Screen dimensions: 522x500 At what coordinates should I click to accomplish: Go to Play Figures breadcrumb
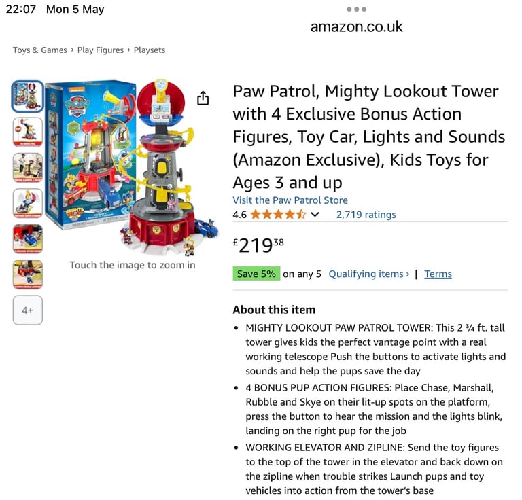point(100,50)
